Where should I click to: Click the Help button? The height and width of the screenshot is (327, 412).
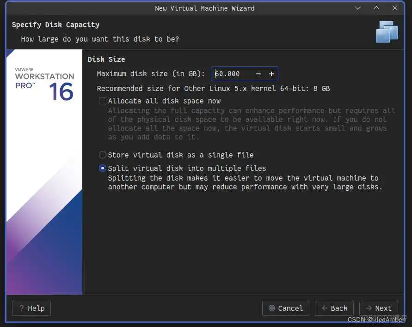coord(31,308)
